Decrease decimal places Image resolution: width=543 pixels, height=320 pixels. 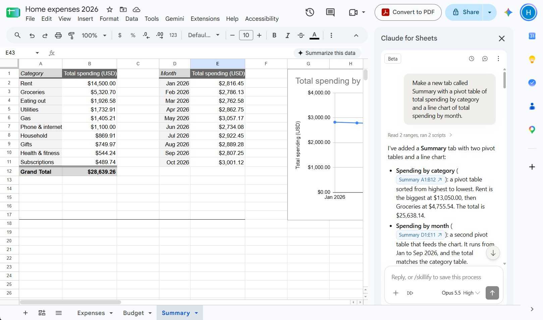tap(146, 35)
